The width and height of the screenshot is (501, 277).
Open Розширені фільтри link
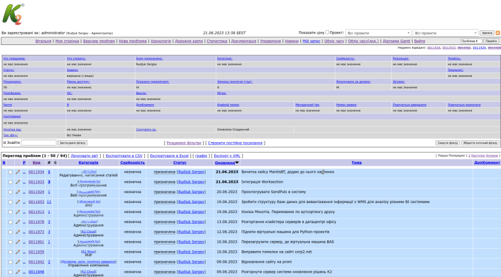(x=184, y=143)
